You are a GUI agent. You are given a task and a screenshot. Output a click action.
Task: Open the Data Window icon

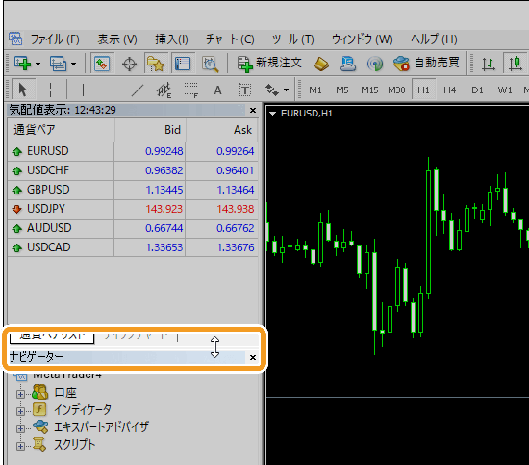[129, 63]
